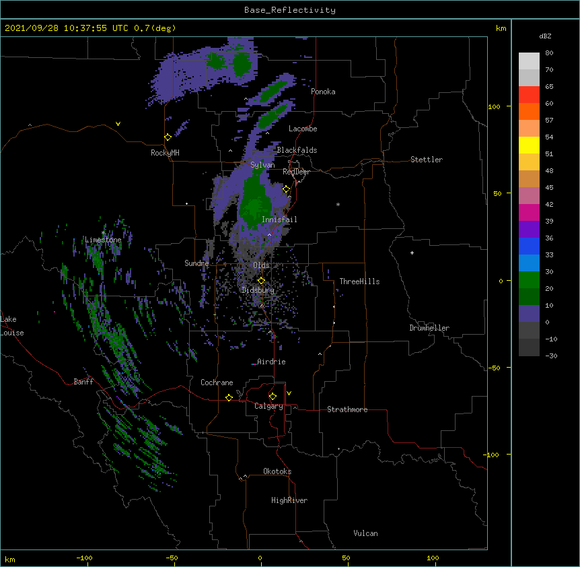Click the Okotoks town label
The width and height of the screenshot is (580, 567).
[277, 471]
